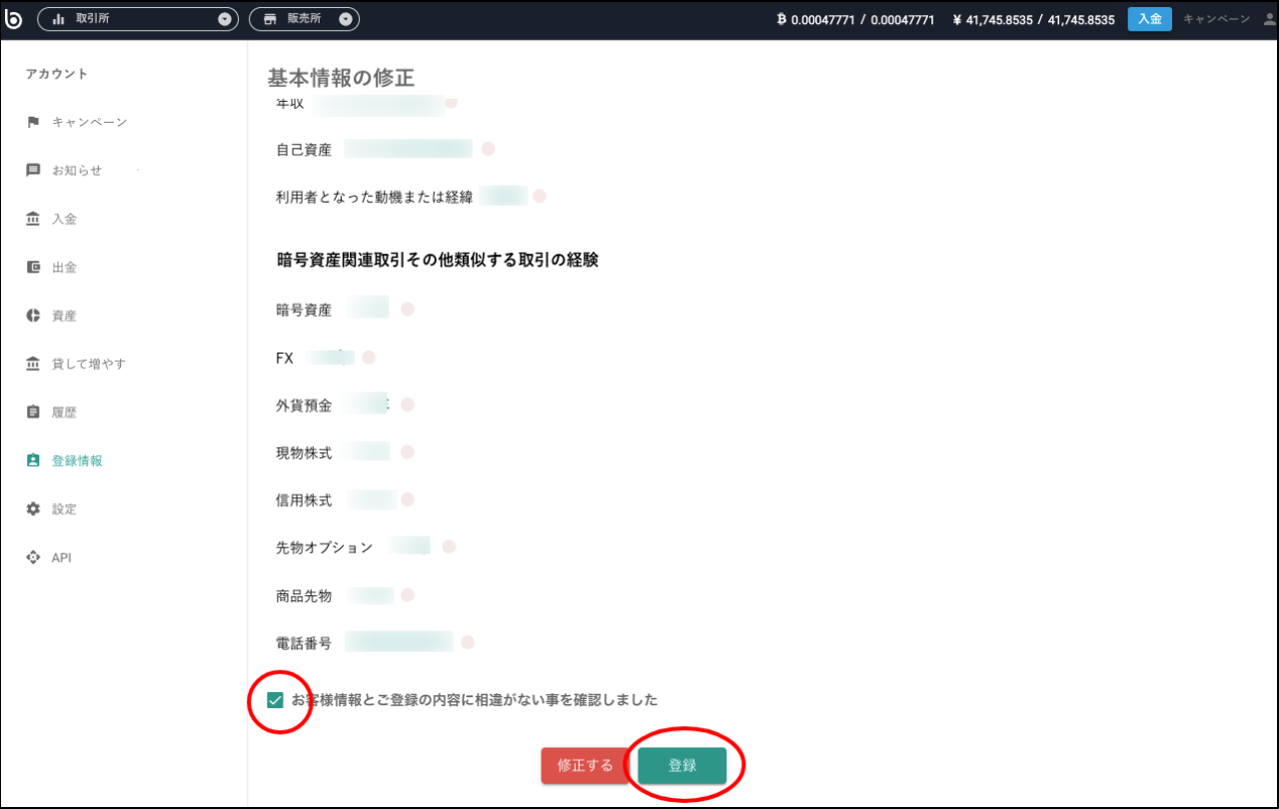
Task: Click the blue 入金 button
Action: (1149, 19)
